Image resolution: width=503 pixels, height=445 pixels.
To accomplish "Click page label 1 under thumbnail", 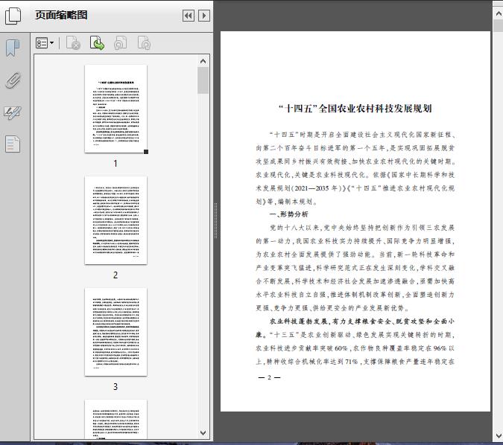I will (116, 164).
